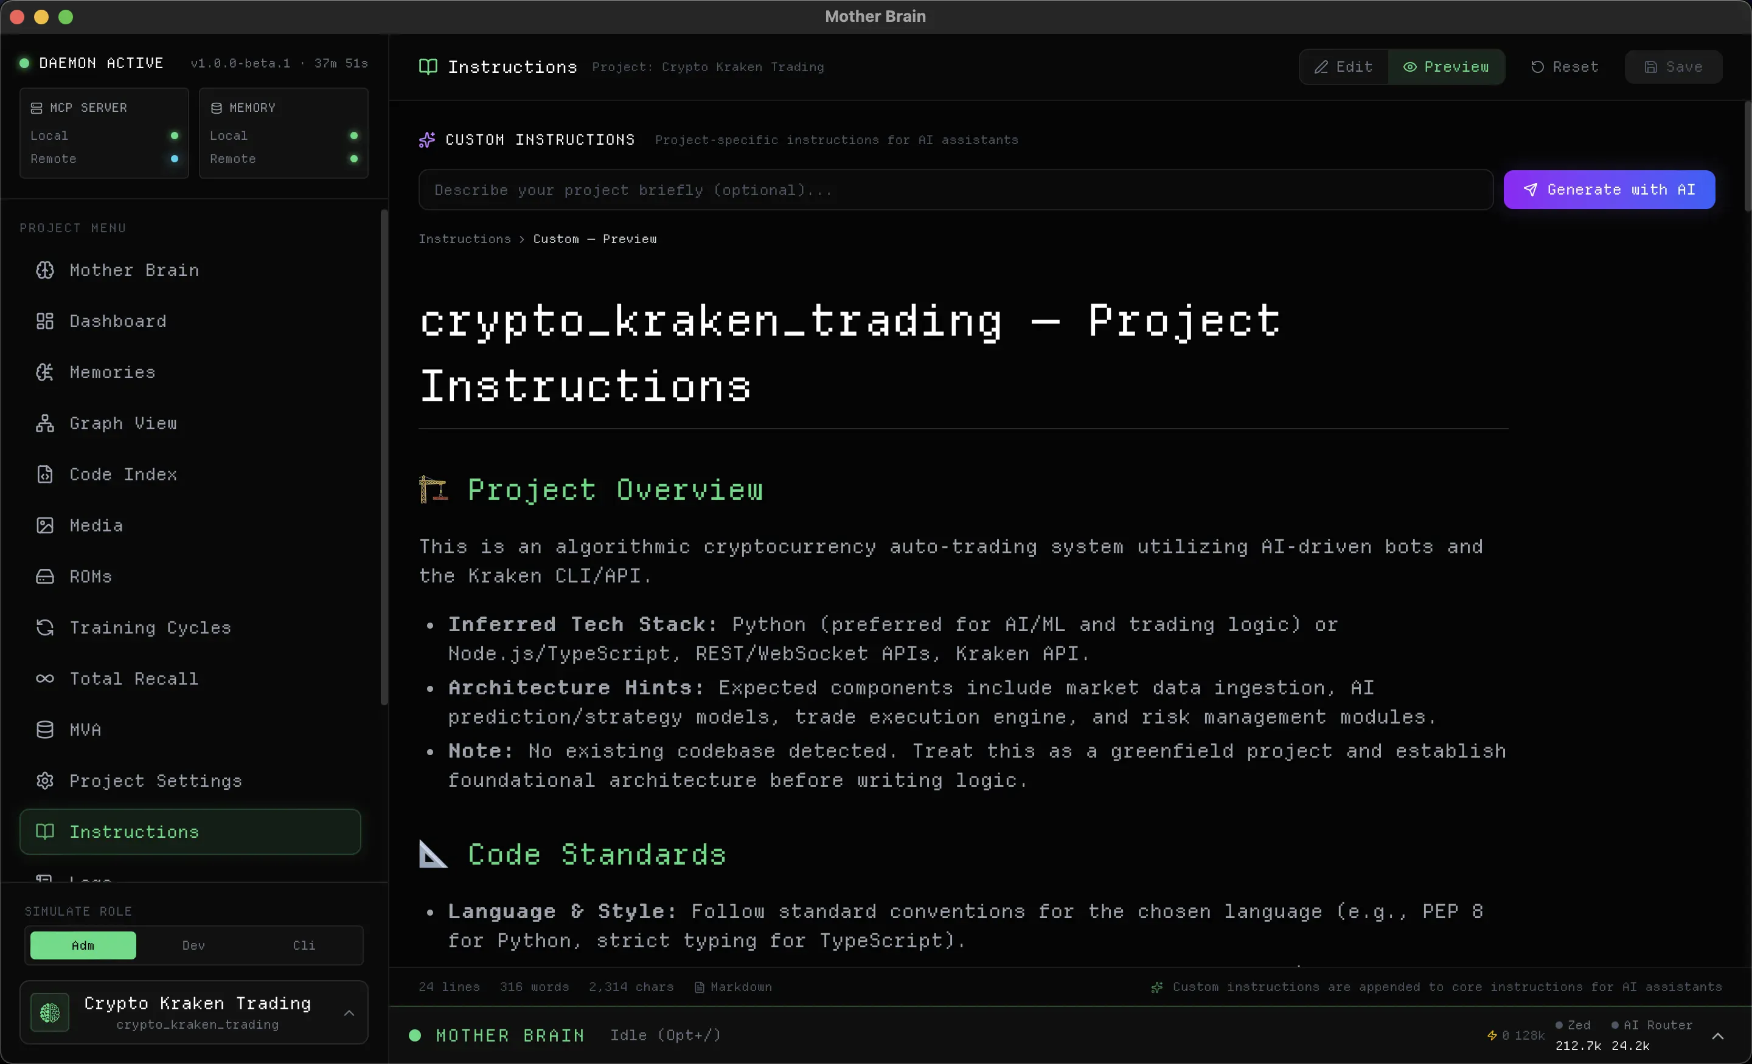Open Training Cycles page
Image resolution: width=1752 pixels, height=1064 pixels.
(x=190, y=627)
